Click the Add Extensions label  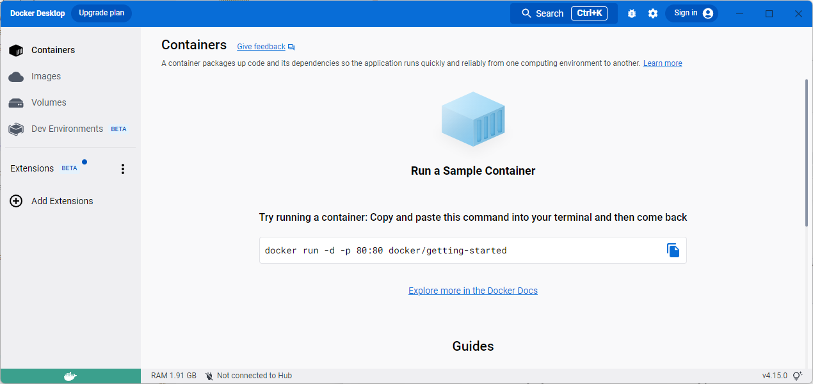coord(62,201)
